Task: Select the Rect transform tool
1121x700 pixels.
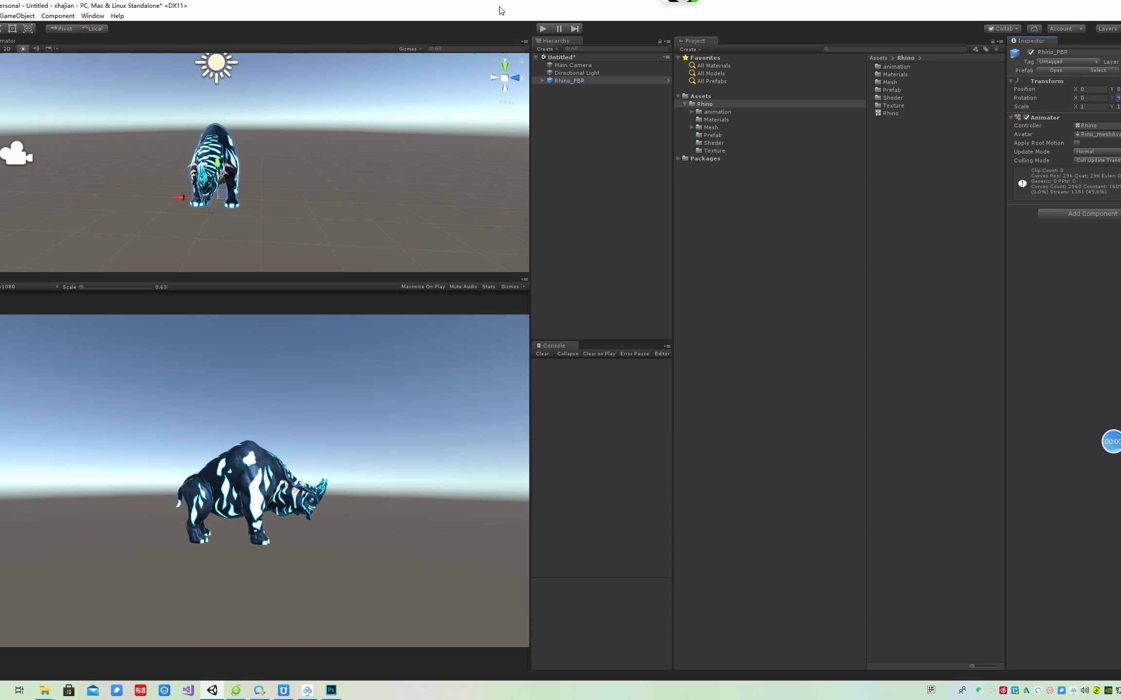Action: click(x=12, y=28)
